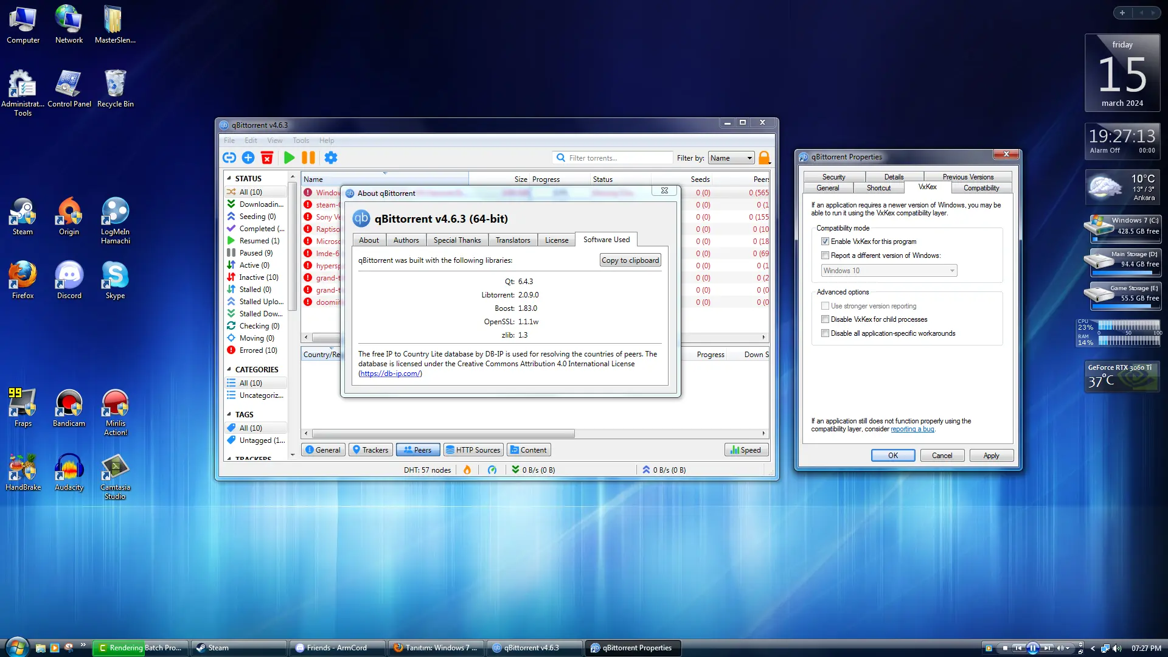The width and height of the screenshot is (1168, 657).
Task: Check Disable all application-specific workarounds
Action: pyautogui.click(x=825, y=333)
